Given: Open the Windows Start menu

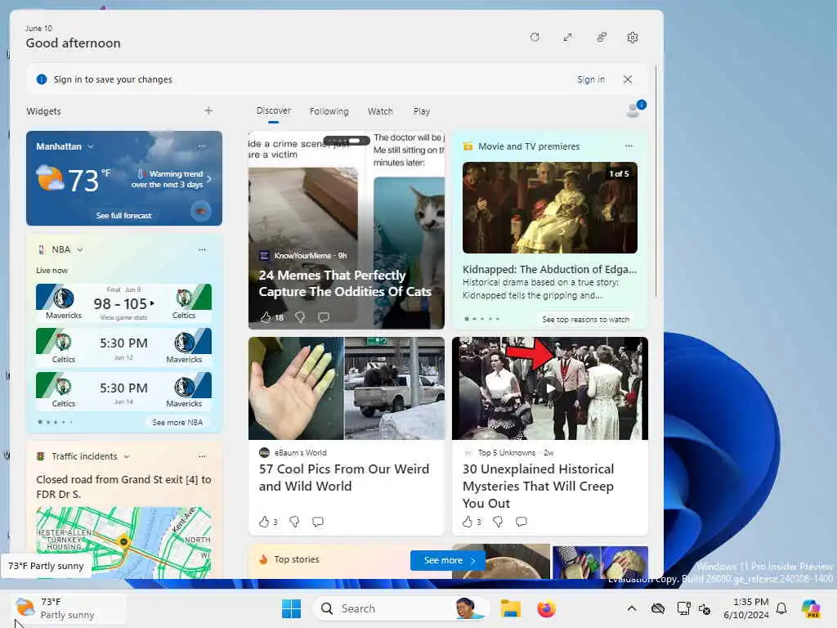Looking at the screenshot, I should [x=292, y=608].
